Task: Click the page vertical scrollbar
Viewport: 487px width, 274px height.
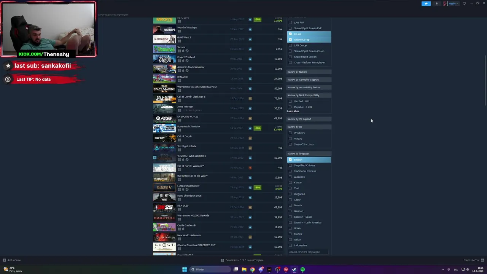Action: (485, 81)
